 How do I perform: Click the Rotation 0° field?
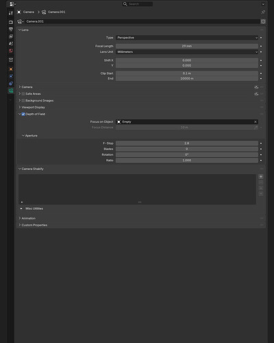click(x=187, y=154)
